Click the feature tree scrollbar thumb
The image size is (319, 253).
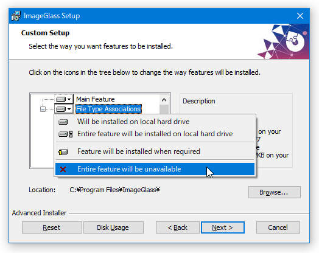pos(164,109)
